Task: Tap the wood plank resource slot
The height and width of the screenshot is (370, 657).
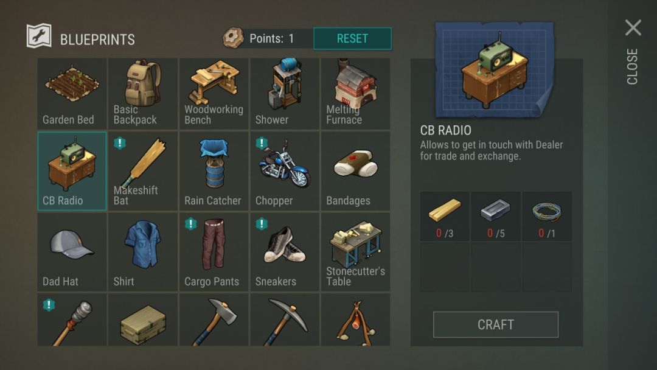Action: (445, 216)
